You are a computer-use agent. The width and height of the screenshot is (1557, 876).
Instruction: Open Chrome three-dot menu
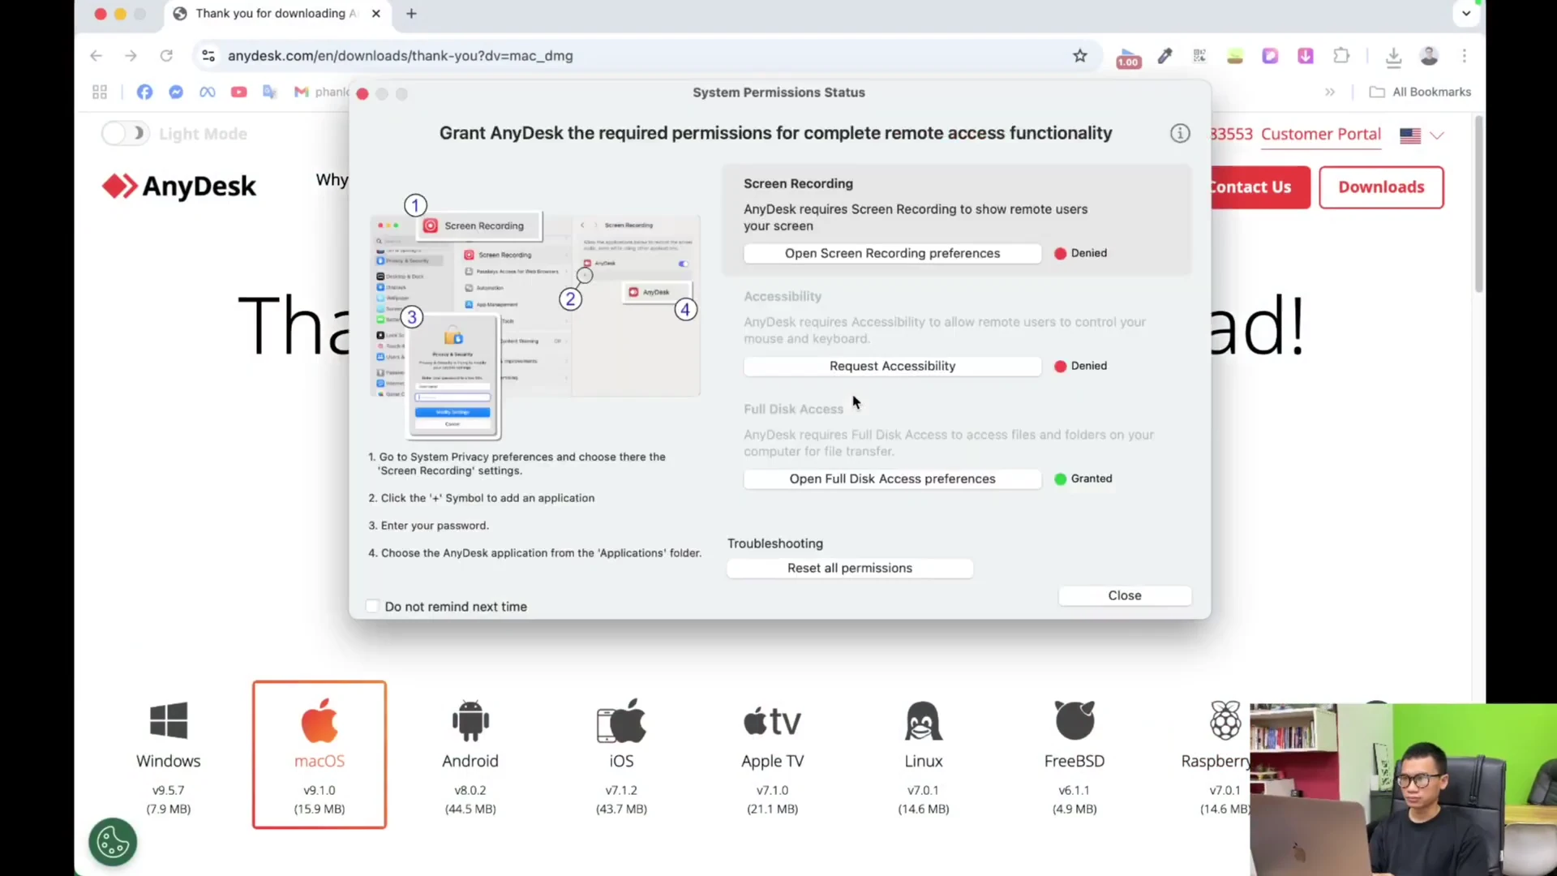[x=1465, y=56]
